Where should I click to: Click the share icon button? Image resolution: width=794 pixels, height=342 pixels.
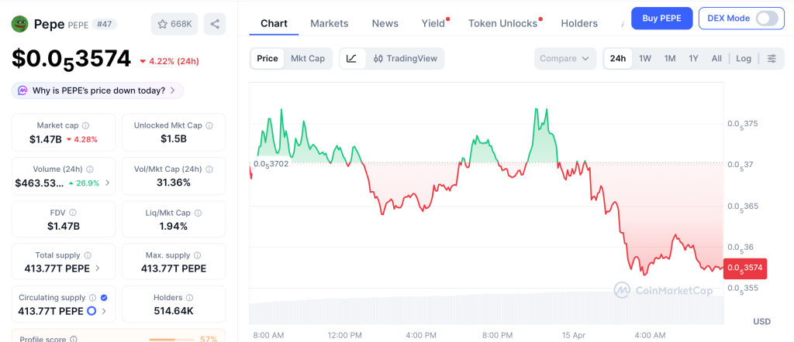pos(215,24)
